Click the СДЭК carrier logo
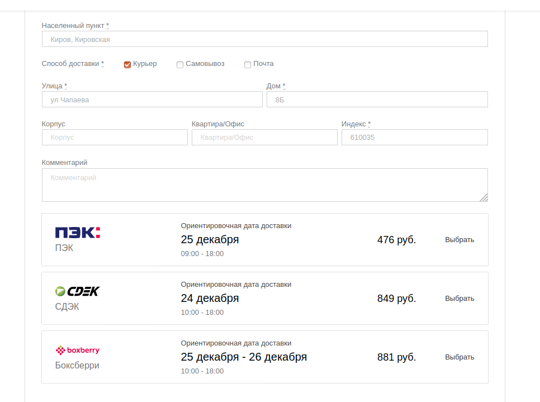Viewport: 540px width, 402px height. [x=77, y=291]
